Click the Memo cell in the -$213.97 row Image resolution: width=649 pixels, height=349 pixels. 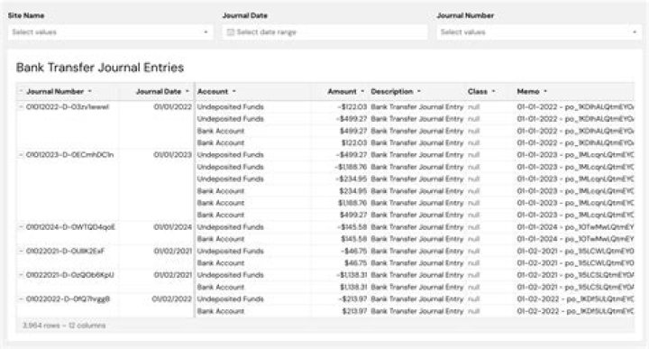[x=575, y=298]
